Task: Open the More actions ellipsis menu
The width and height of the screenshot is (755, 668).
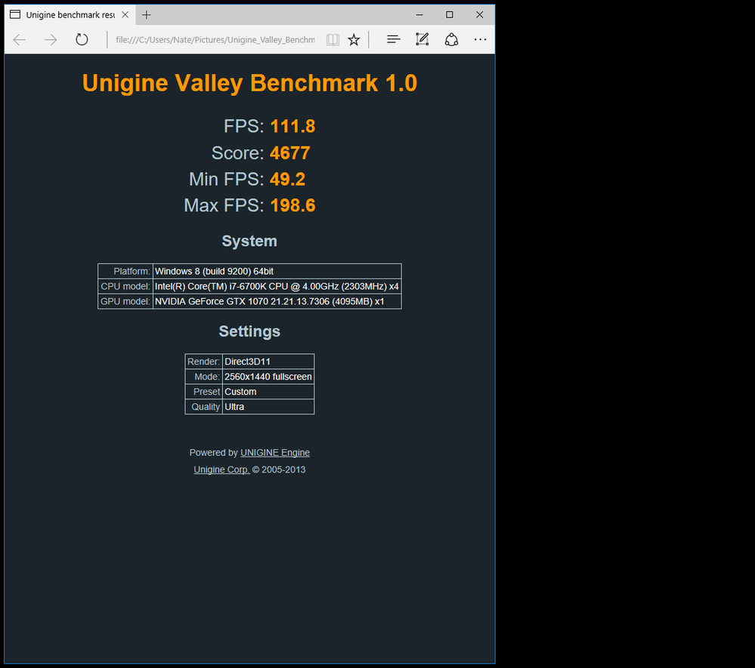Action: (x=480, y=39)
